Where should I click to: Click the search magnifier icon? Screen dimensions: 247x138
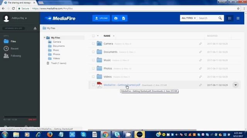(x=220, y=18)
